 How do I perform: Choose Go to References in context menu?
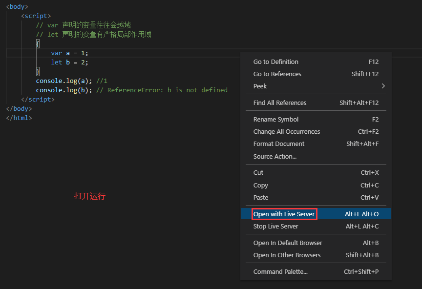pos(316,74)
